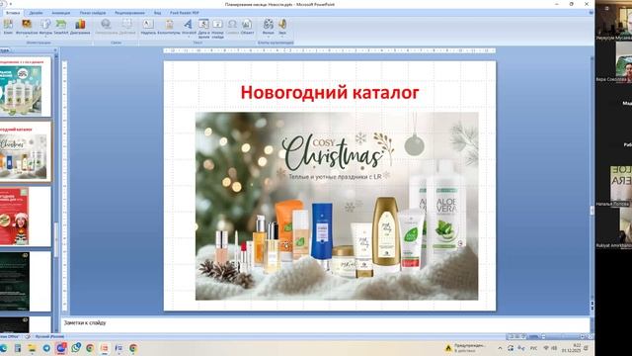Click the Символ symbol icon

[x=232, y=24]
